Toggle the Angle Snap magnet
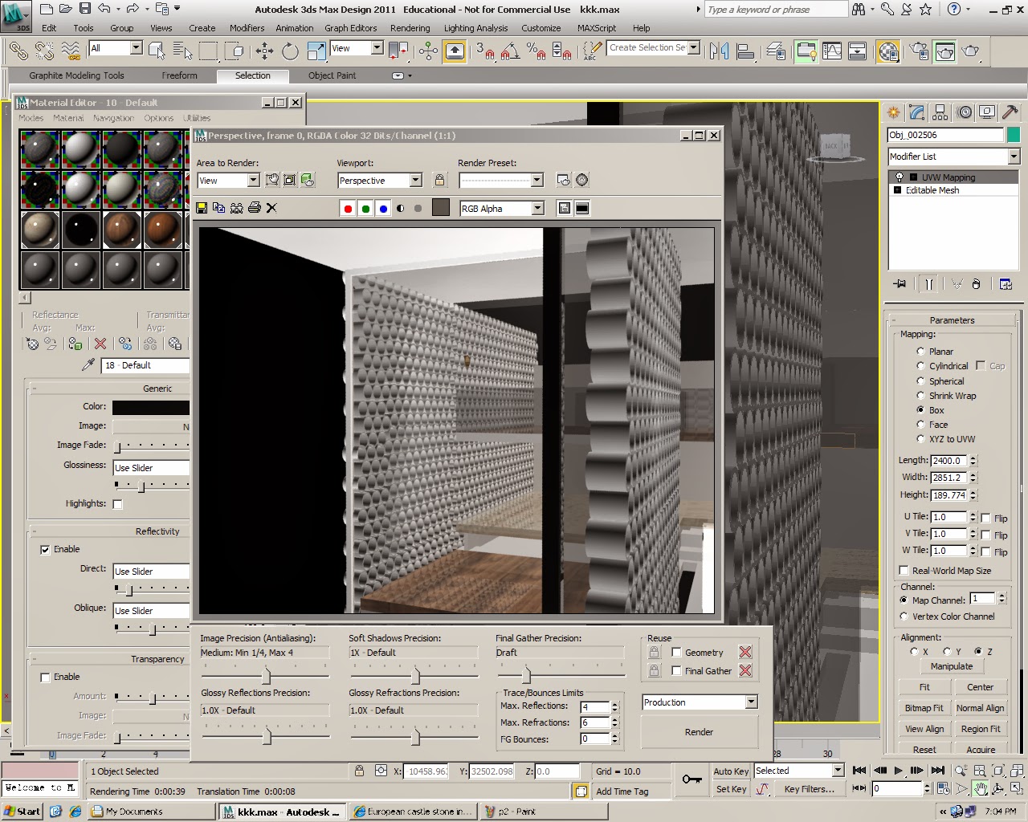 pyautogui.click(x=509, y=51)
